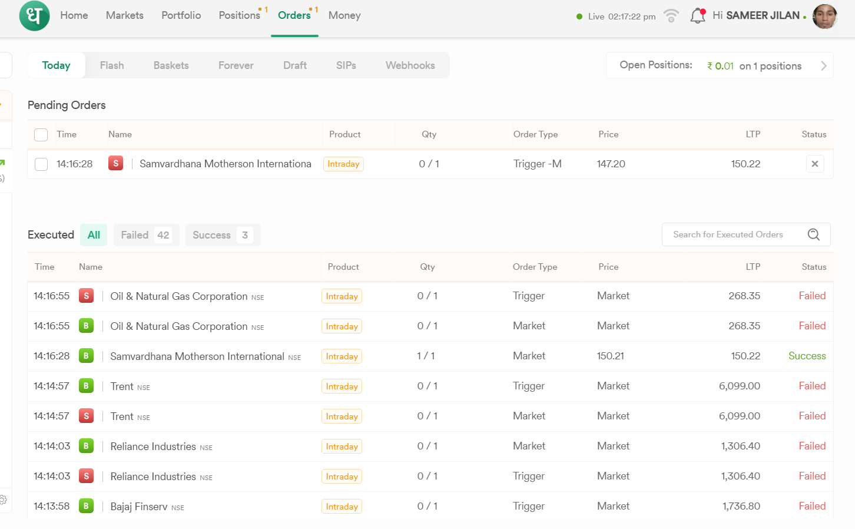Open the Money menu
Viewport: 855px width, 529px height.
pos(344,15)
